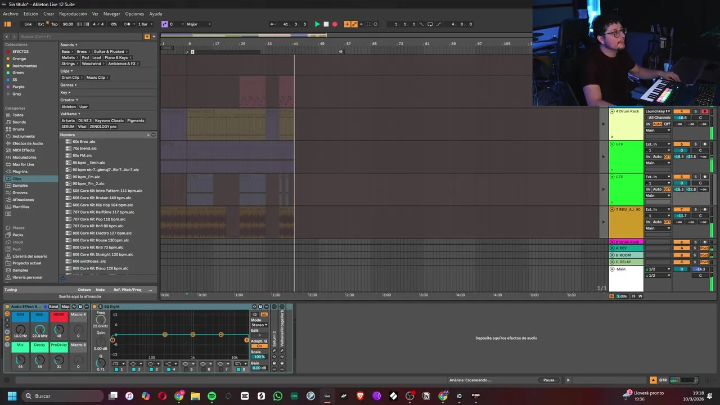Expand the Genres filter group

[68, 85]
